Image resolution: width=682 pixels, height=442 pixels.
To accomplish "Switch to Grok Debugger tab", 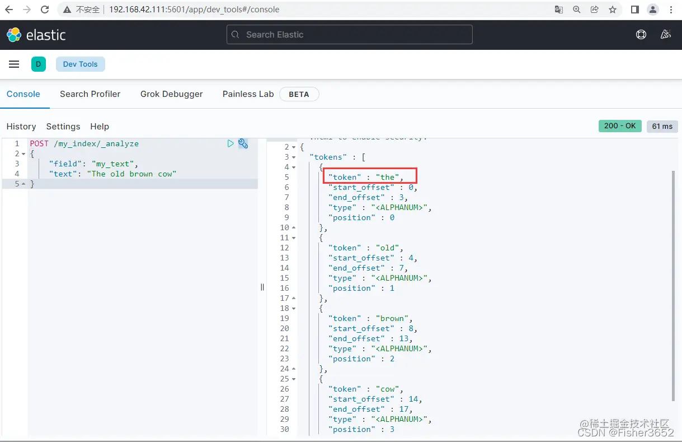I will point(172,94).
